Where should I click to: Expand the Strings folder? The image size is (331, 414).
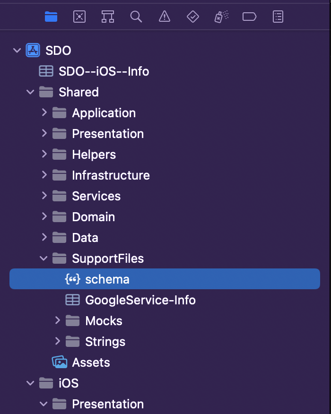[58, 342]
